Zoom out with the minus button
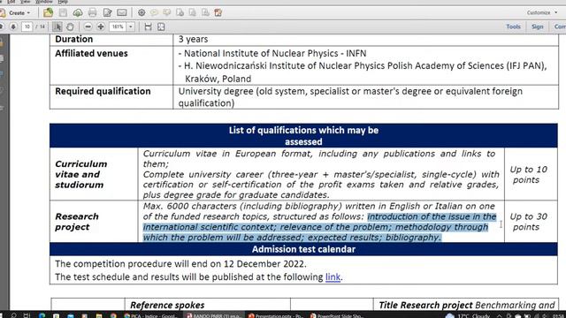 tap(88, 26)
